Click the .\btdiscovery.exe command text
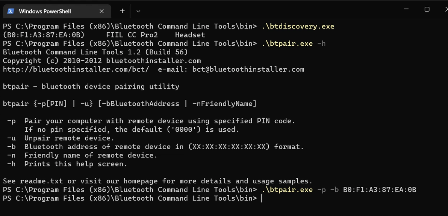Screen dimensions: 448x216 (298, 27)
